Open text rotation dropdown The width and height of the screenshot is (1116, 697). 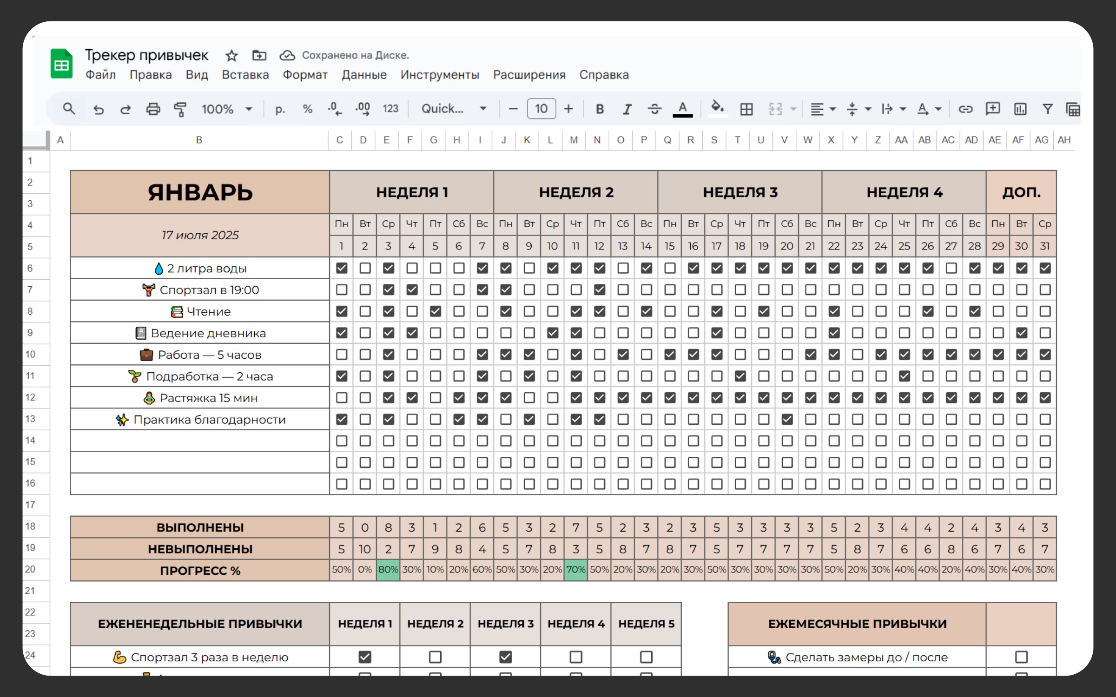click(x=929, y=109)
